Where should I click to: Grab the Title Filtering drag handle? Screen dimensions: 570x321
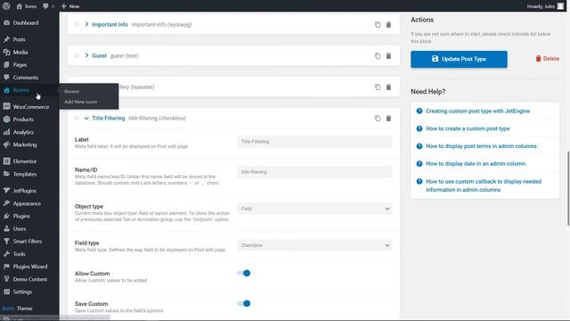tap(77, 119)
